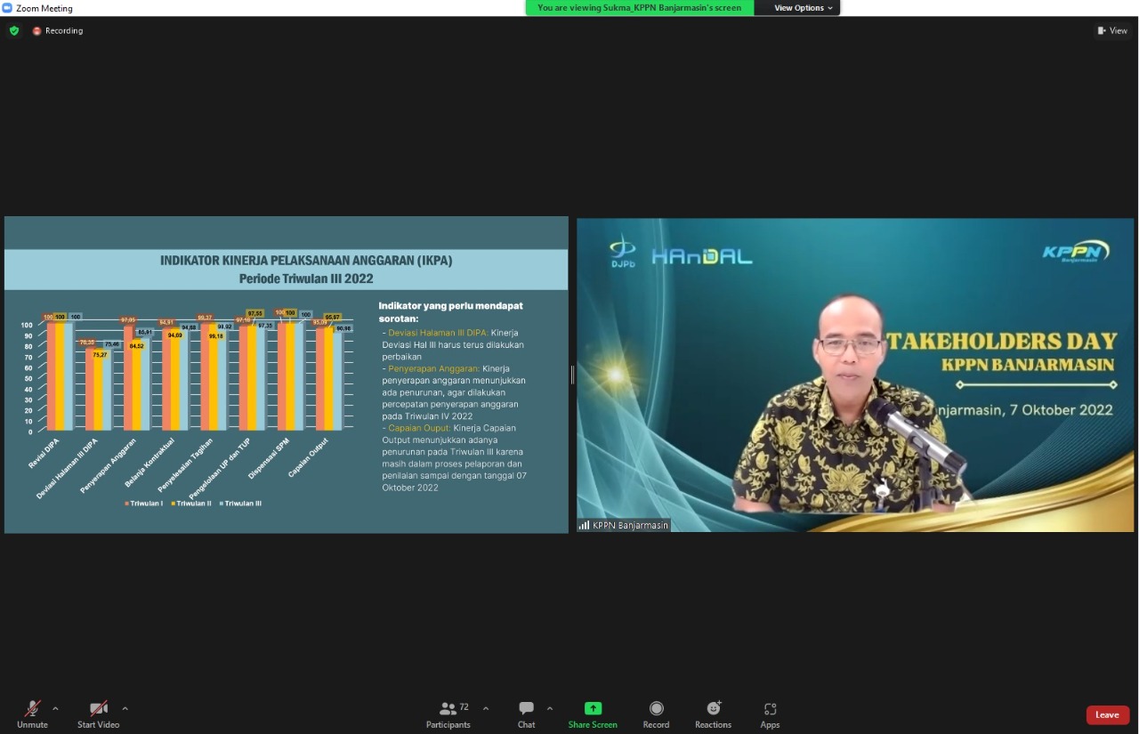Click the green encryption shield icon
The width and height of the screenshot is (1139, 734).
(x=14, y=30)
